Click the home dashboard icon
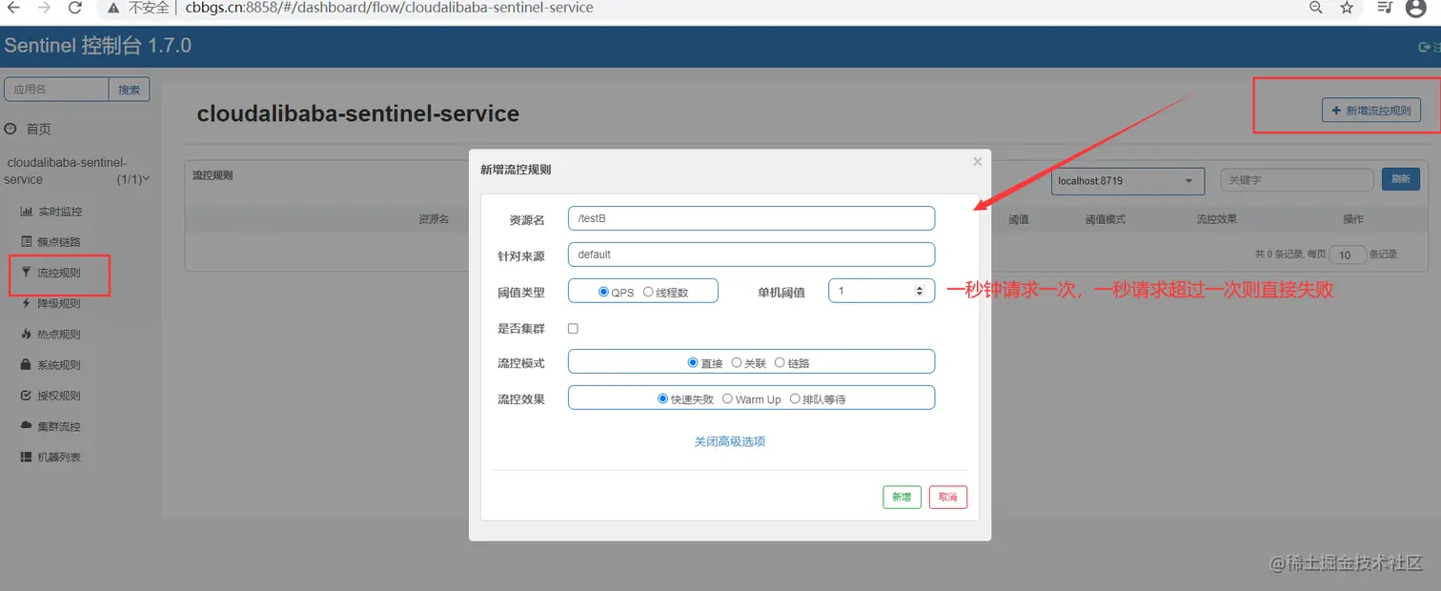Image resolution: width=1441 pixels, height=591 pixels. 10,129
